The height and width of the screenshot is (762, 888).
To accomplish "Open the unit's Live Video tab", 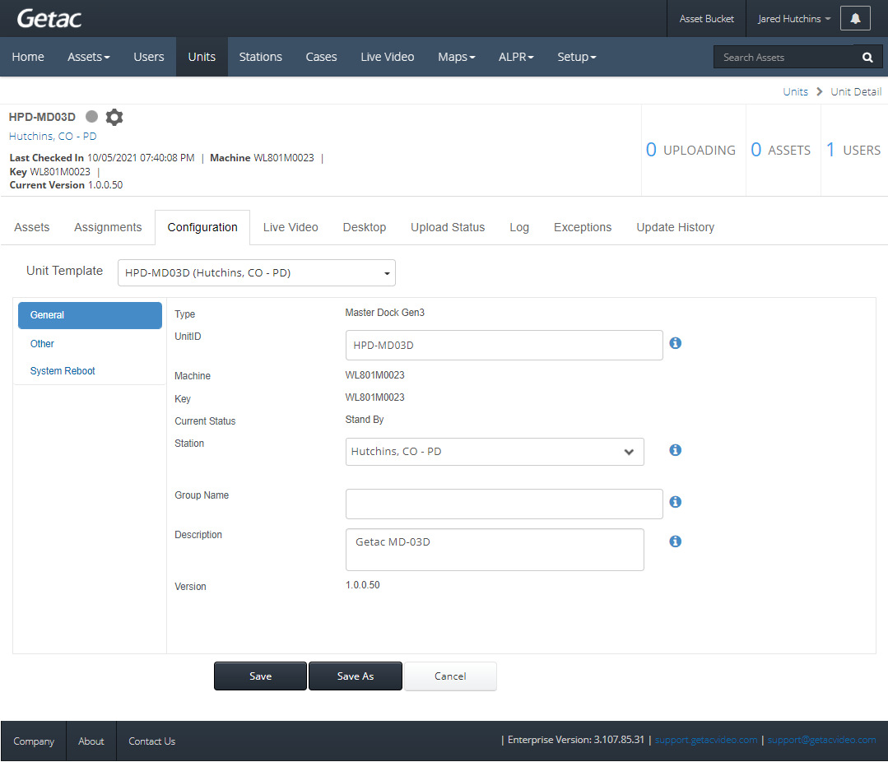I will (291, 228).
